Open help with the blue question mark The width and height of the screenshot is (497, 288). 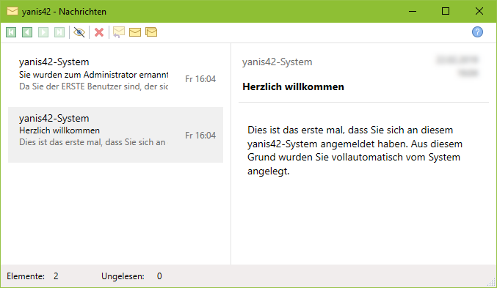(x=477, y=32)
